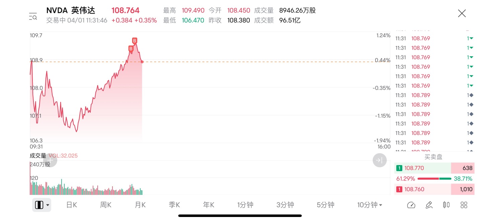The height and width of the screenshot is (221, 480).
Task: Switch to the 周K tab
Action: [x=106, y=205]
